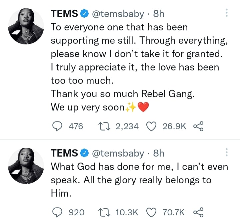The image size is (240, 223).
Task: Click the TEMS display name on second tweet
Action: (64, 153)
